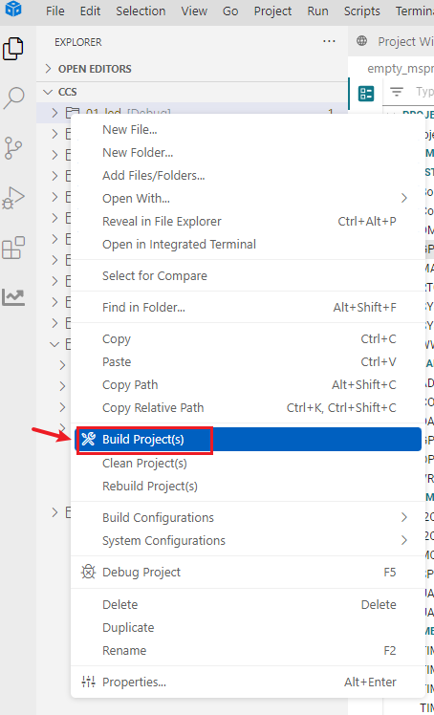Viewport: 434px width, 715px height.
Task: Click the filter icon in Project Wizard
Action: pyautogui.click(x=397, y=92)
